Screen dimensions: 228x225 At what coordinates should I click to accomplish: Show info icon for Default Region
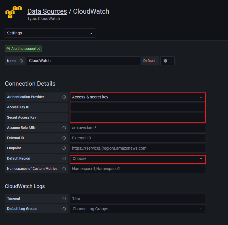click(x=64, y=158)
